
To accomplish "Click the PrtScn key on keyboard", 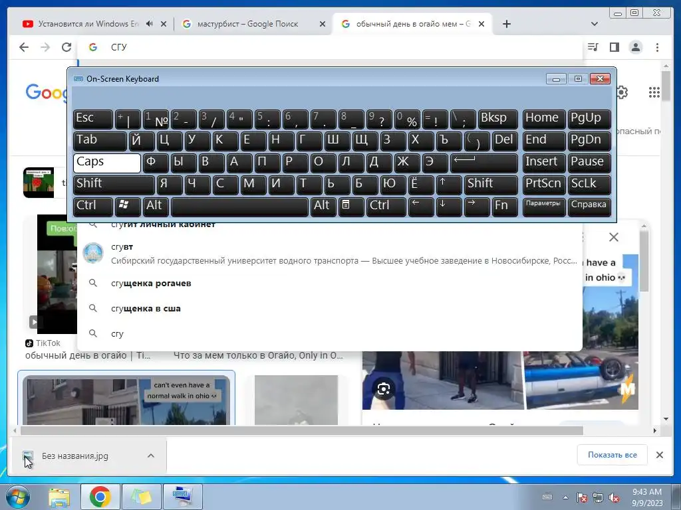I will pyautogui.click(x=544, y=185).
